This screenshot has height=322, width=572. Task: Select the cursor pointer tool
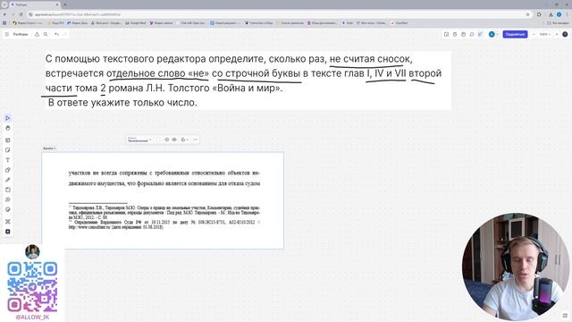8,118
